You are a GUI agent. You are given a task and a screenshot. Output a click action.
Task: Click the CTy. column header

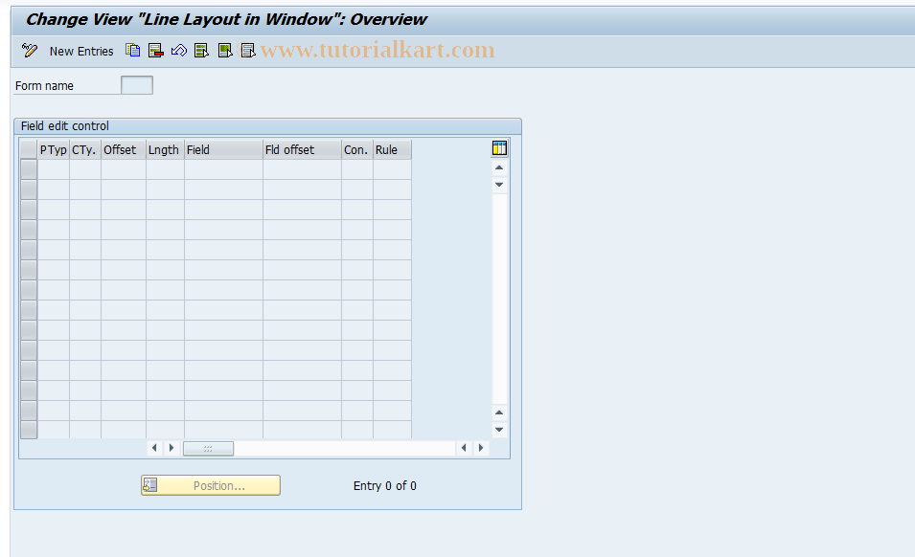pyautogui.click(x=84, y=149)
